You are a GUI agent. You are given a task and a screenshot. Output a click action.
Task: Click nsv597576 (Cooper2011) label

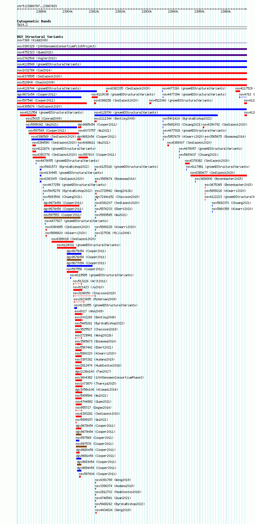tap(95, 444)
